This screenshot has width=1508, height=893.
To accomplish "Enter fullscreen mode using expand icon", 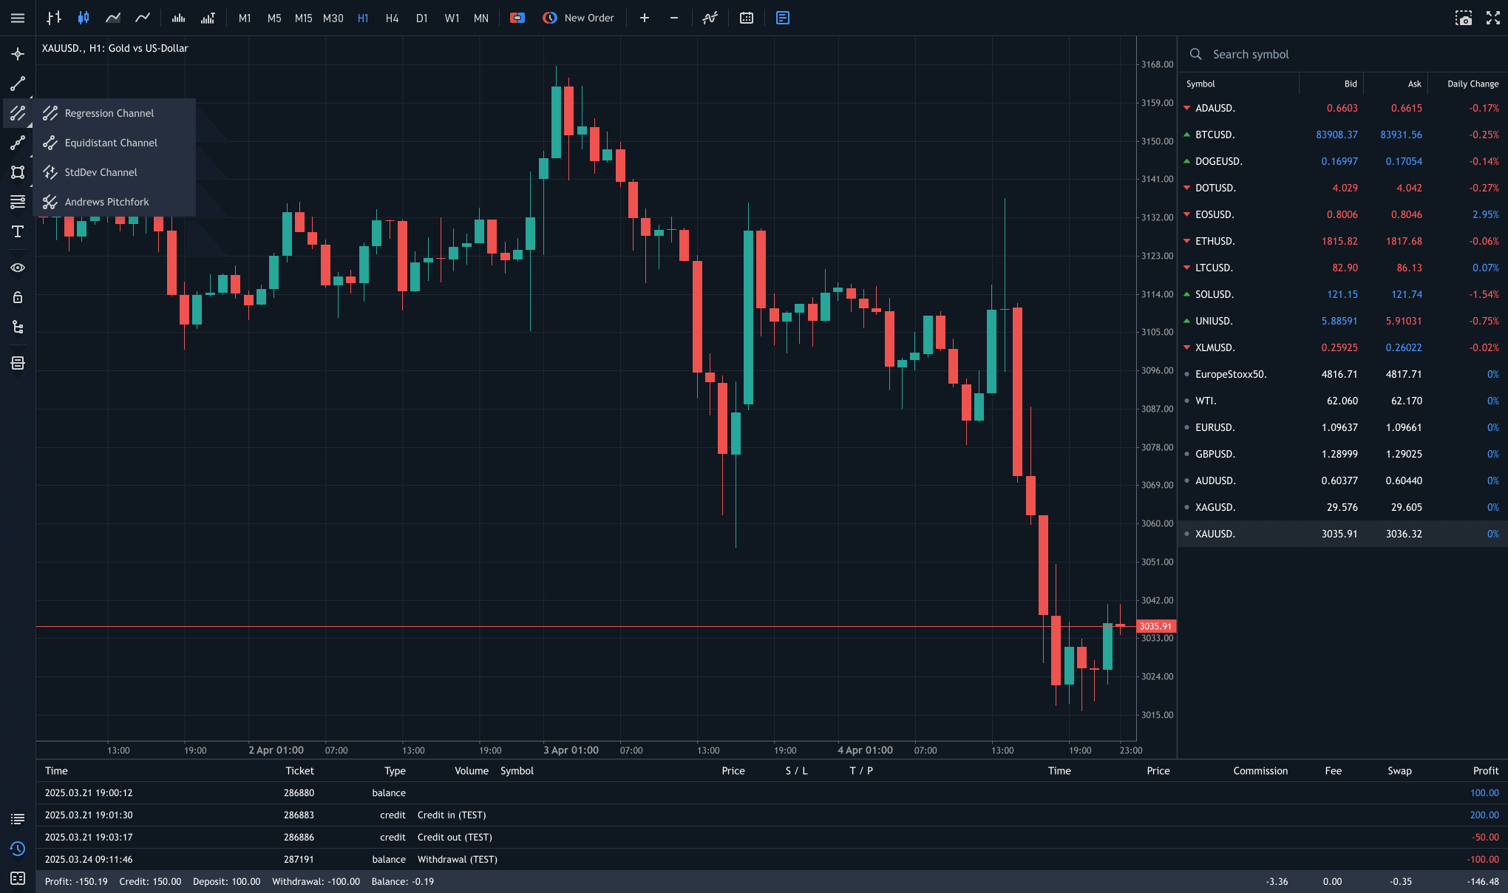I will 1492,18.
